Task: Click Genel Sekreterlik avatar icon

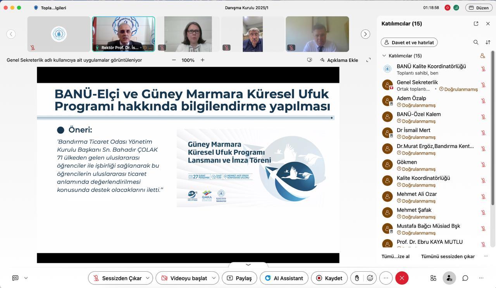Action: tap(387, 85)
